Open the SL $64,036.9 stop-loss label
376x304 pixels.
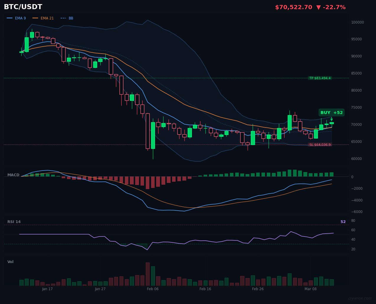pyautogui.click(x=321, y=144)
